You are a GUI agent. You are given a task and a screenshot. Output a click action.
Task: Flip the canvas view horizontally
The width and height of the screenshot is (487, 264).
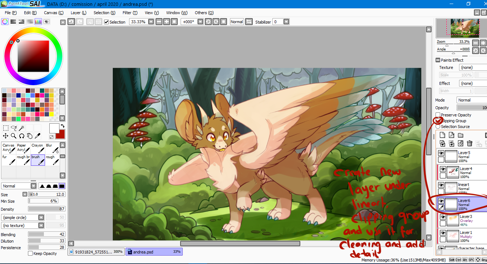click(x=249, y=22)
